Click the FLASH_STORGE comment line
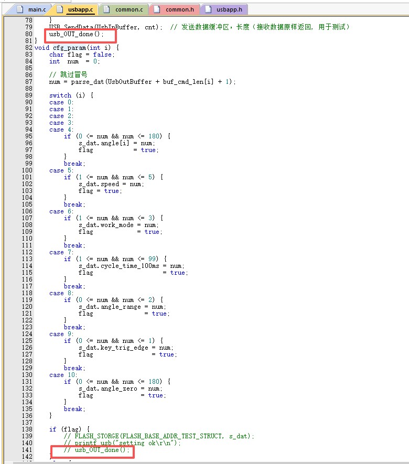This screenshot has height=464, width=409. [157, 436]
